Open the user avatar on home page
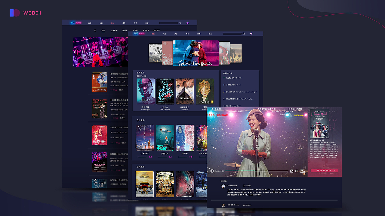 [251, 34]
